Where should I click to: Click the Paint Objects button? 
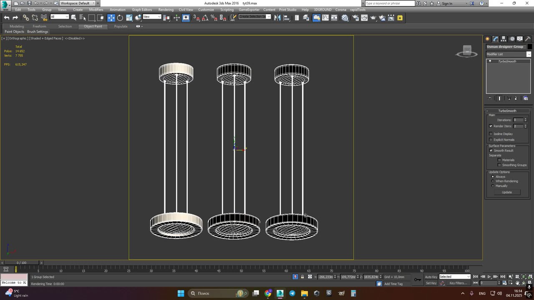click(x=15, y=32)
